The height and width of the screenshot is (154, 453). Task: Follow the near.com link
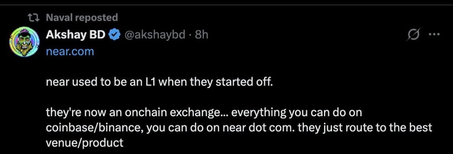70,51
